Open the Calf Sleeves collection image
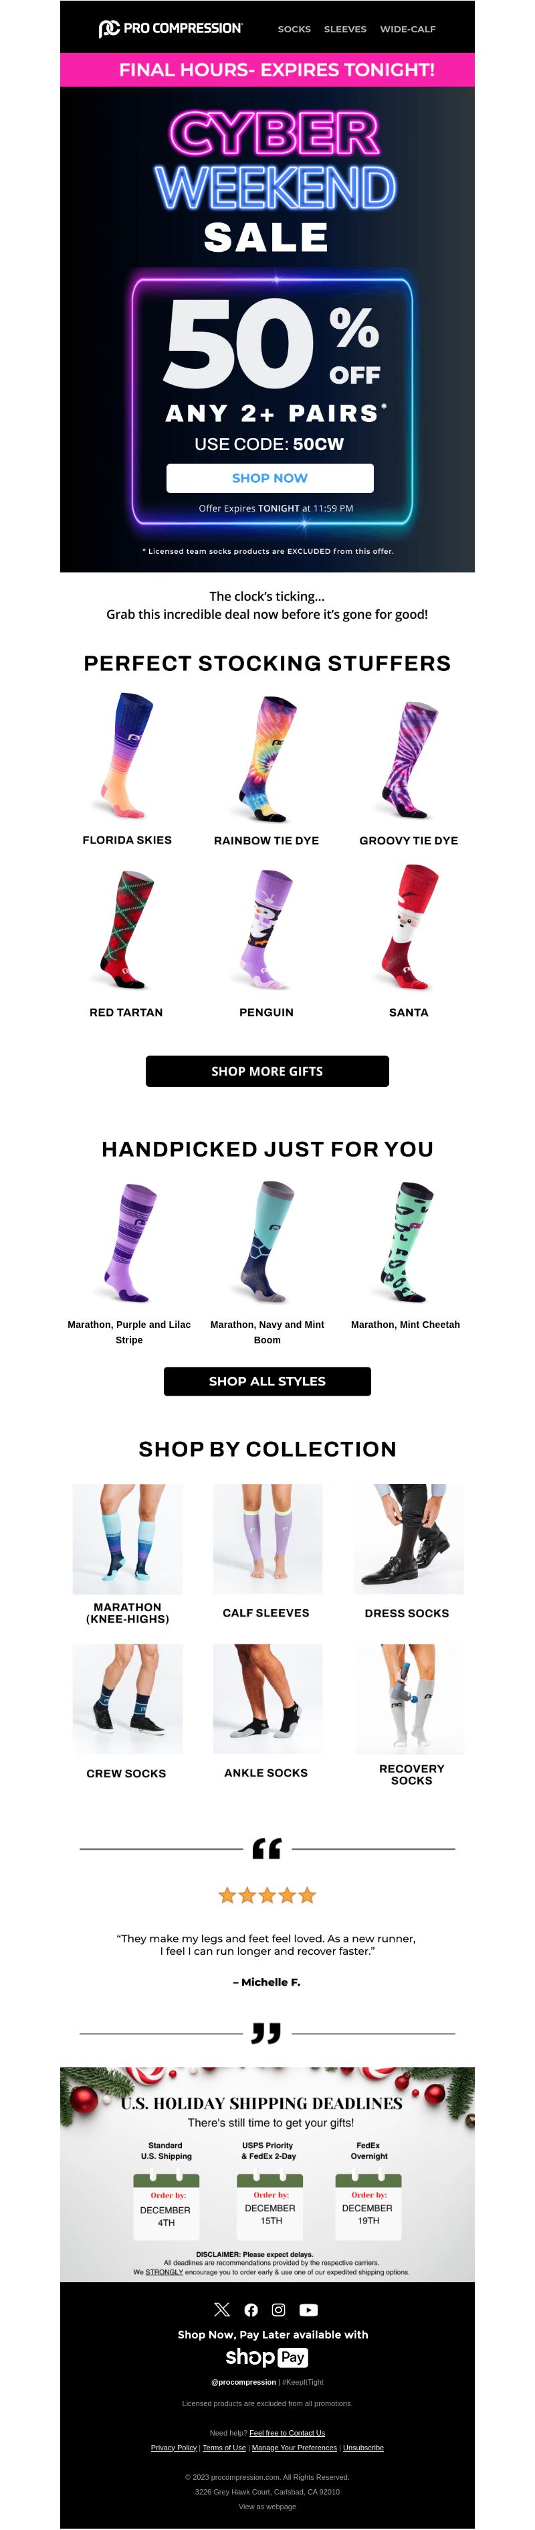The height and width of the screenshot is (2530, 535). coord(268,1539)
